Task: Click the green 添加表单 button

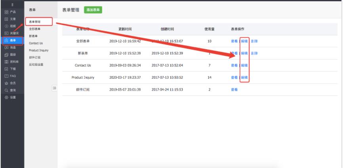Action: (x=93, y=9)
